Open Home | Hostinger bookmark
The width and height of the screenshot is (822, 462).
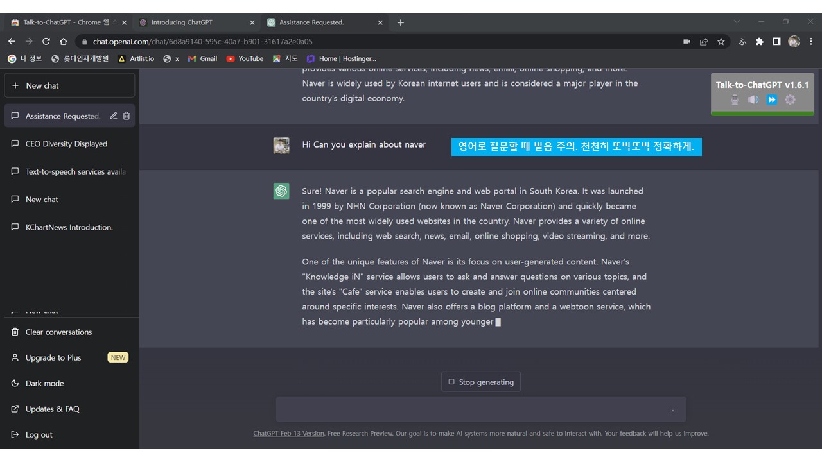click(x=341, y=58)
